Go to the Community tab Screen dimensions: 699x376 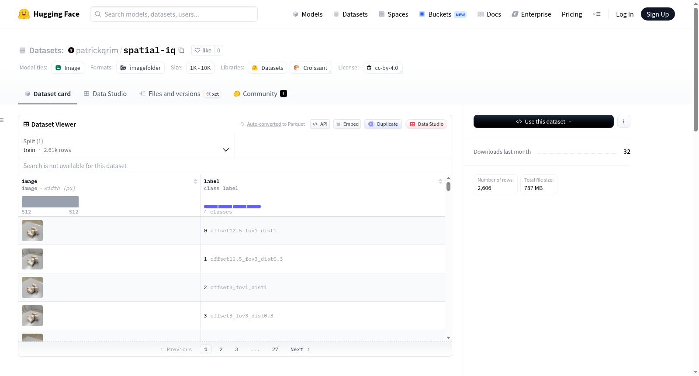[260, 94]
